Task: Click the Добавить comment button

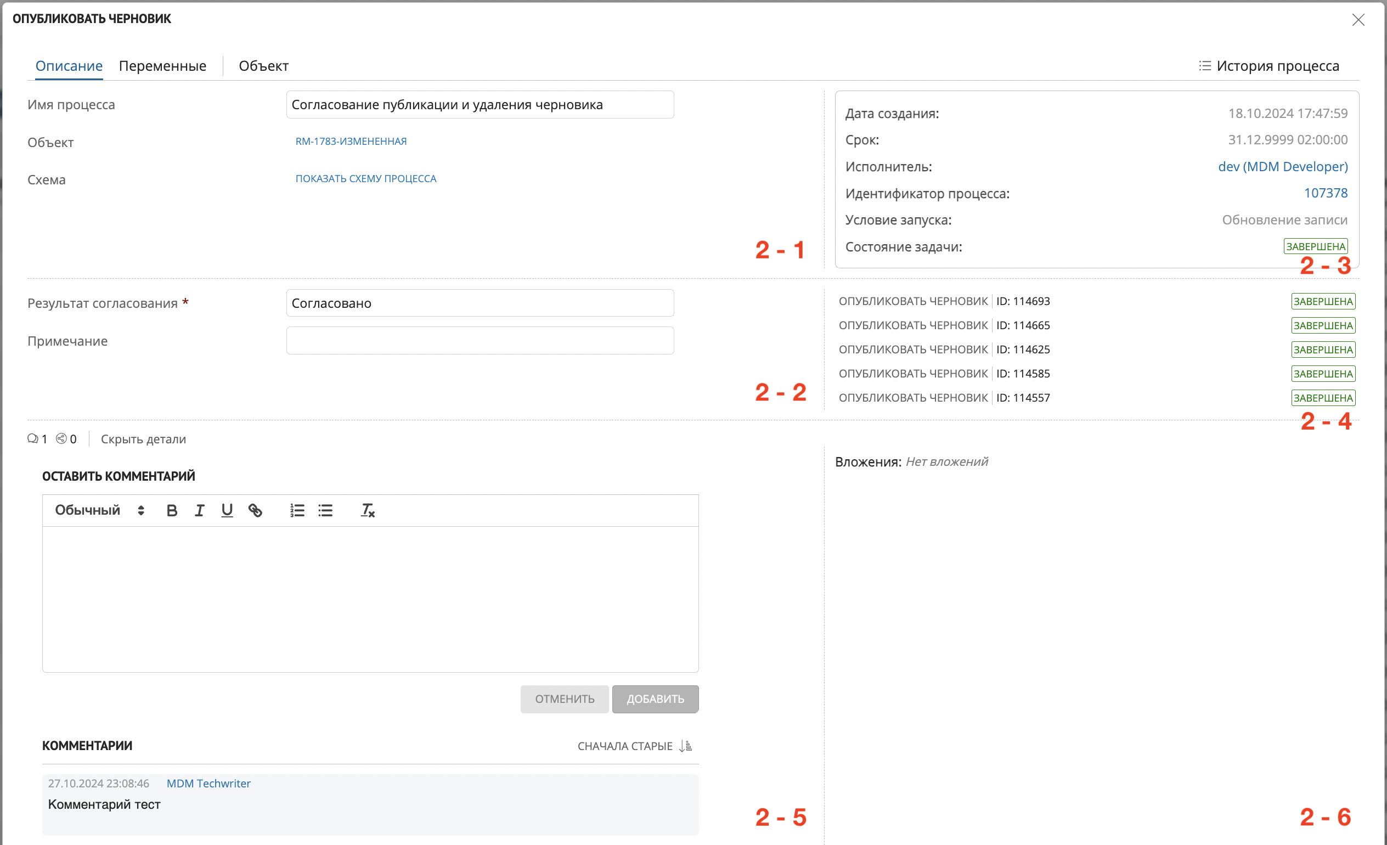Action: [x=656, y=698]
